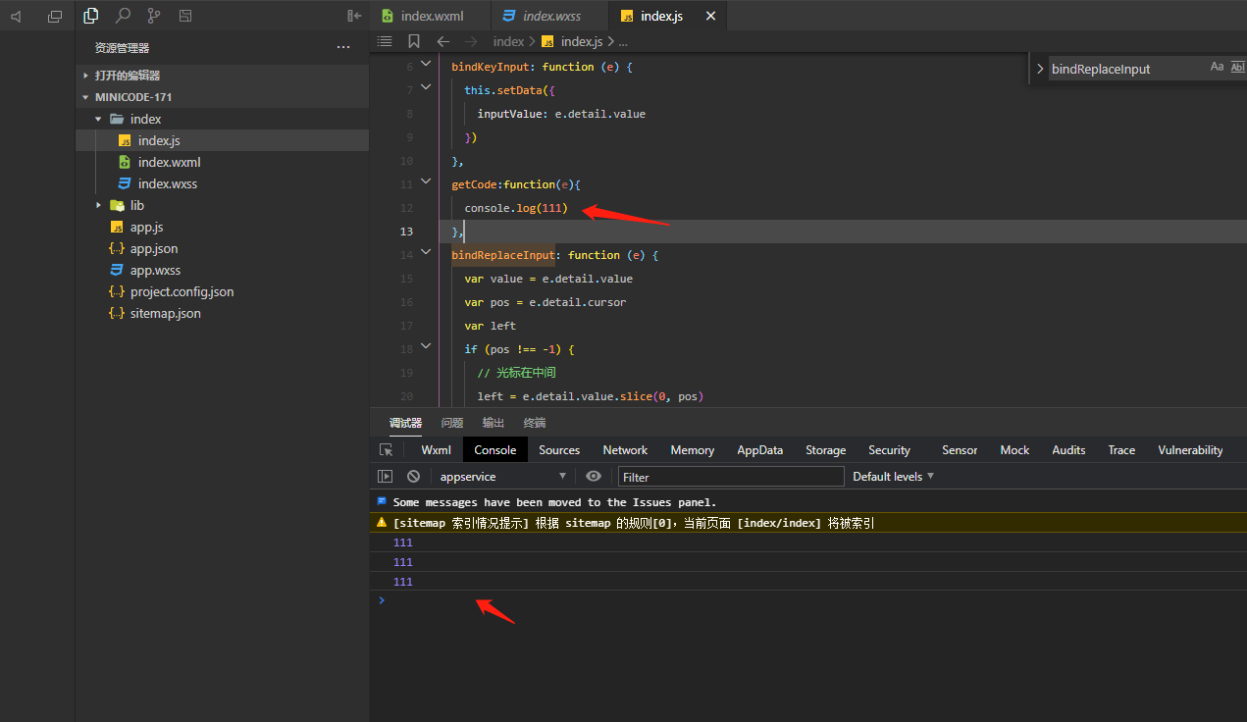
Task: Open the search panel magnifier icon
Action: pyautogui.click(x=123, y=16)
